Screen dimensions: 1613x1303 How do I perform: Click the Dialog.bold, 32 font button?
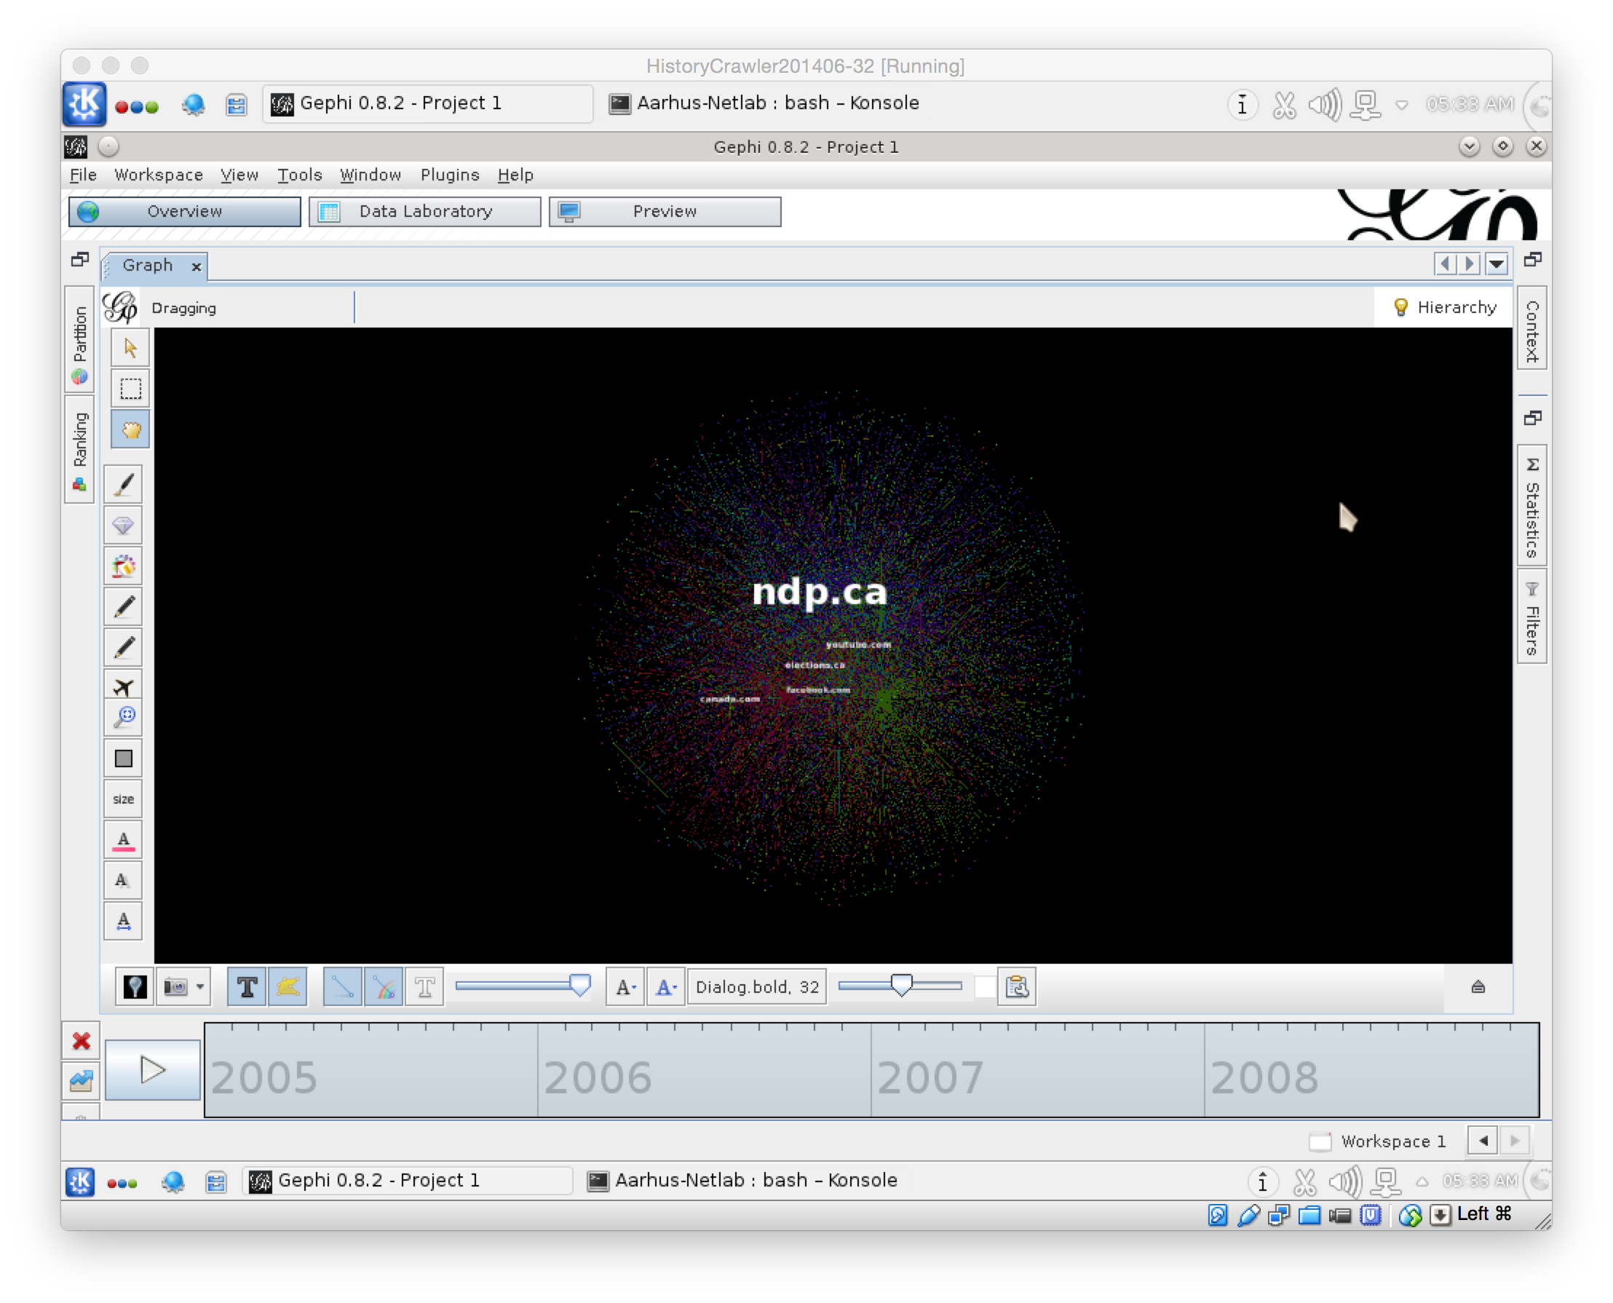tap(756, 987)
